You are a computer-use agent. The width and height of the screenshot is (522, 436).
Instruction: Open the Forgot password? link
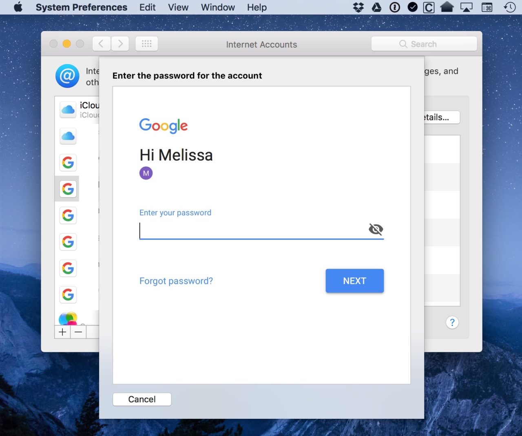[176, 281]
